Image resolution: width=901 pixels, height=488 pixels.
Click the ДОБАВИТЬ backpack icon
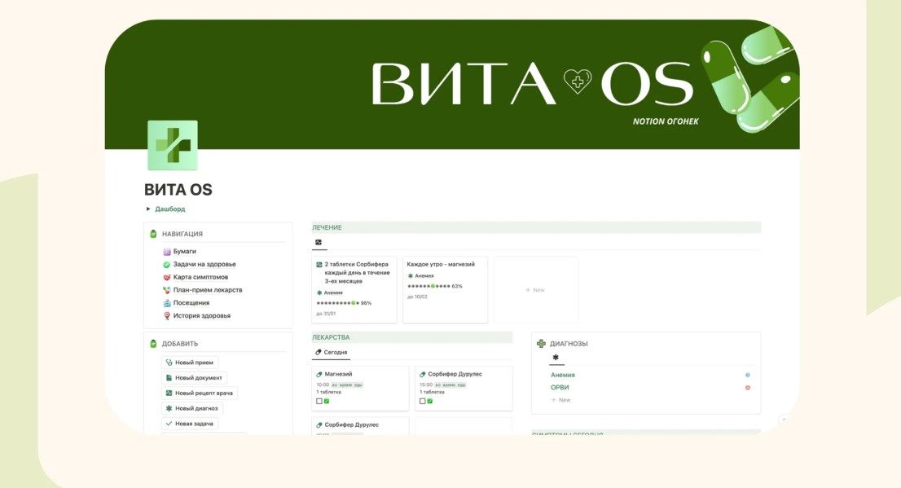click(153, 344)
